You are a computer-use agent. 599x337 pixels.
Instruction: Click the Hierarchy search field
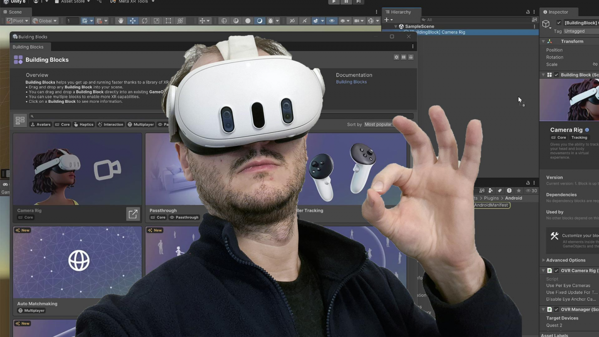coord(476,20)
